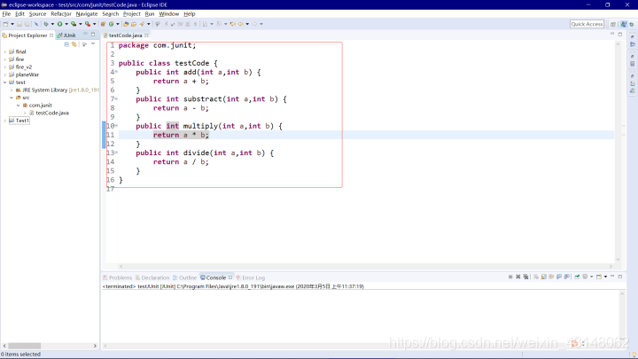Toggle show console on standard error

(x=567, y=277)
